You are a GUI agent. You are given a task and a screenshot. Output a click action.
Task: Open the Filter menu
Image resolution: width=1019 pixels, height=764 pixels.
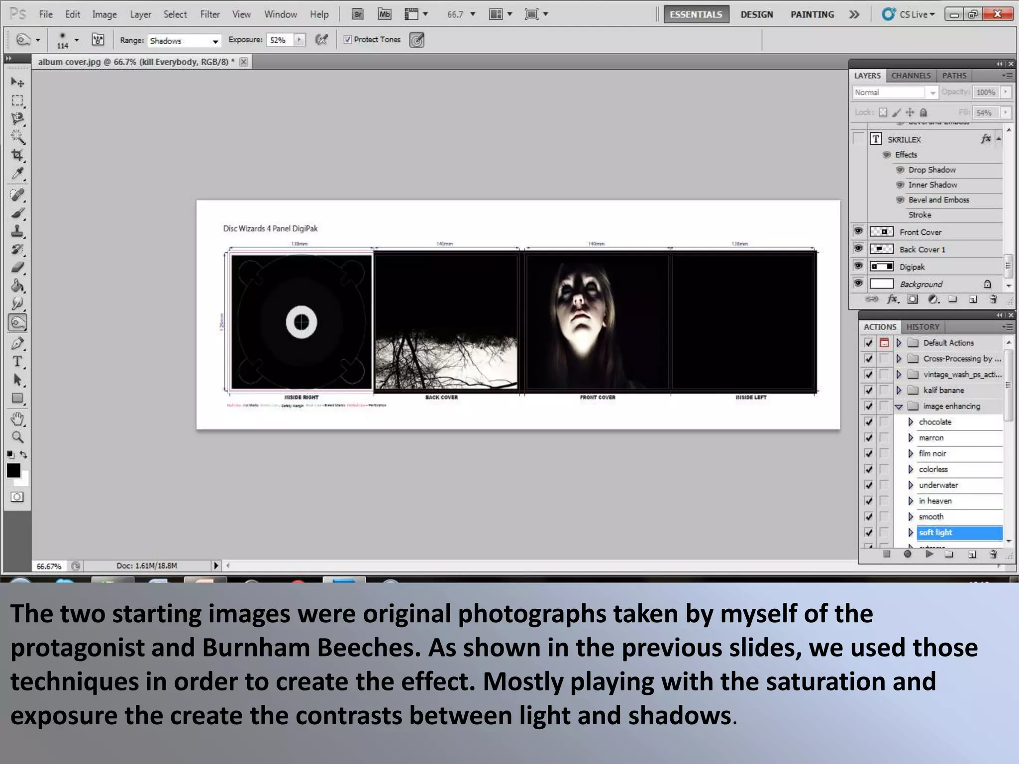point(209,14)
